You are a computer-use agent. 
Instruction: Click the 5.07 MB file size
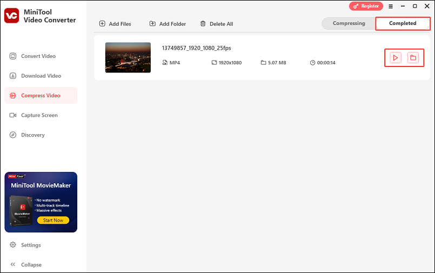[277, 63]
